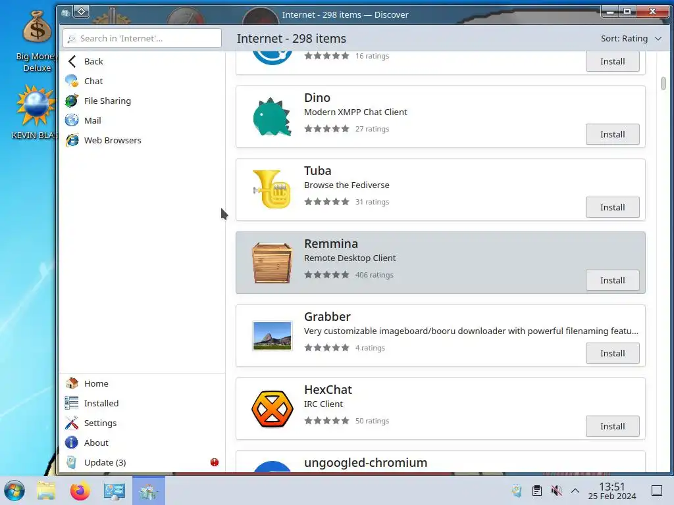Install Remmina remote desktop client

point(612,280)
